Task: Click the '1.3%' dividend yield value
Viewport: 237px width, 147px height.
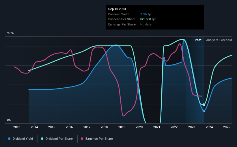Action: pos(143,14)
